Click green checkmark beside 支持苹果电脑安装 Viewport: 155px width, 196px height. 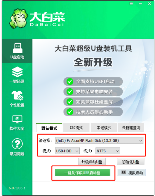pos(70,92)
